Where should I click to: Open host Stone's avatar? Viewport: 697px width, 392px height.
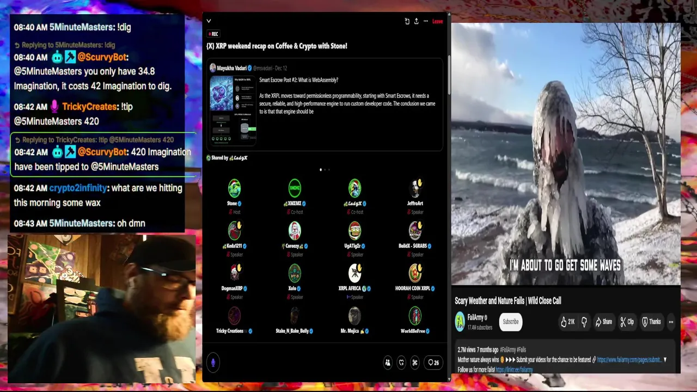[x=234, y=188]
